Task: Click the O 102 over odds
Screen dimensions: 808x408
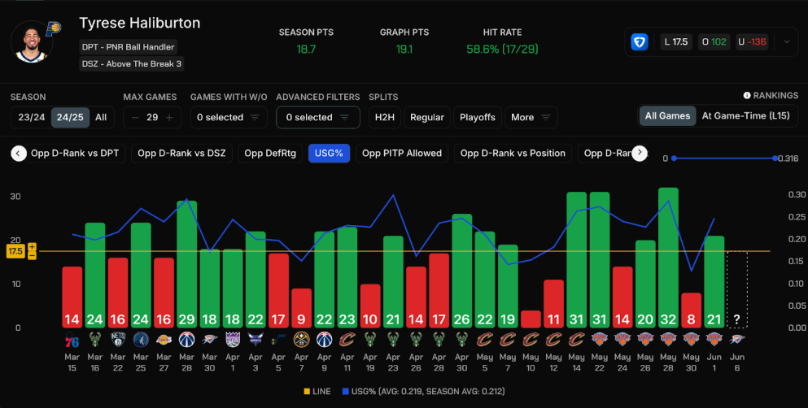Action: click(714, 42)
